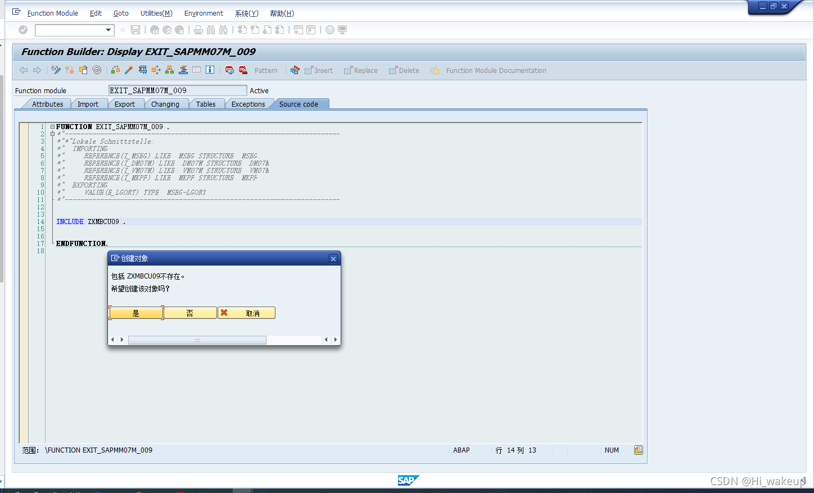Image resolution: width=814 pixels, height=493 pixels.
Task: Click the SAP menu icon at top-left
Action: click(x=16, y=12)
